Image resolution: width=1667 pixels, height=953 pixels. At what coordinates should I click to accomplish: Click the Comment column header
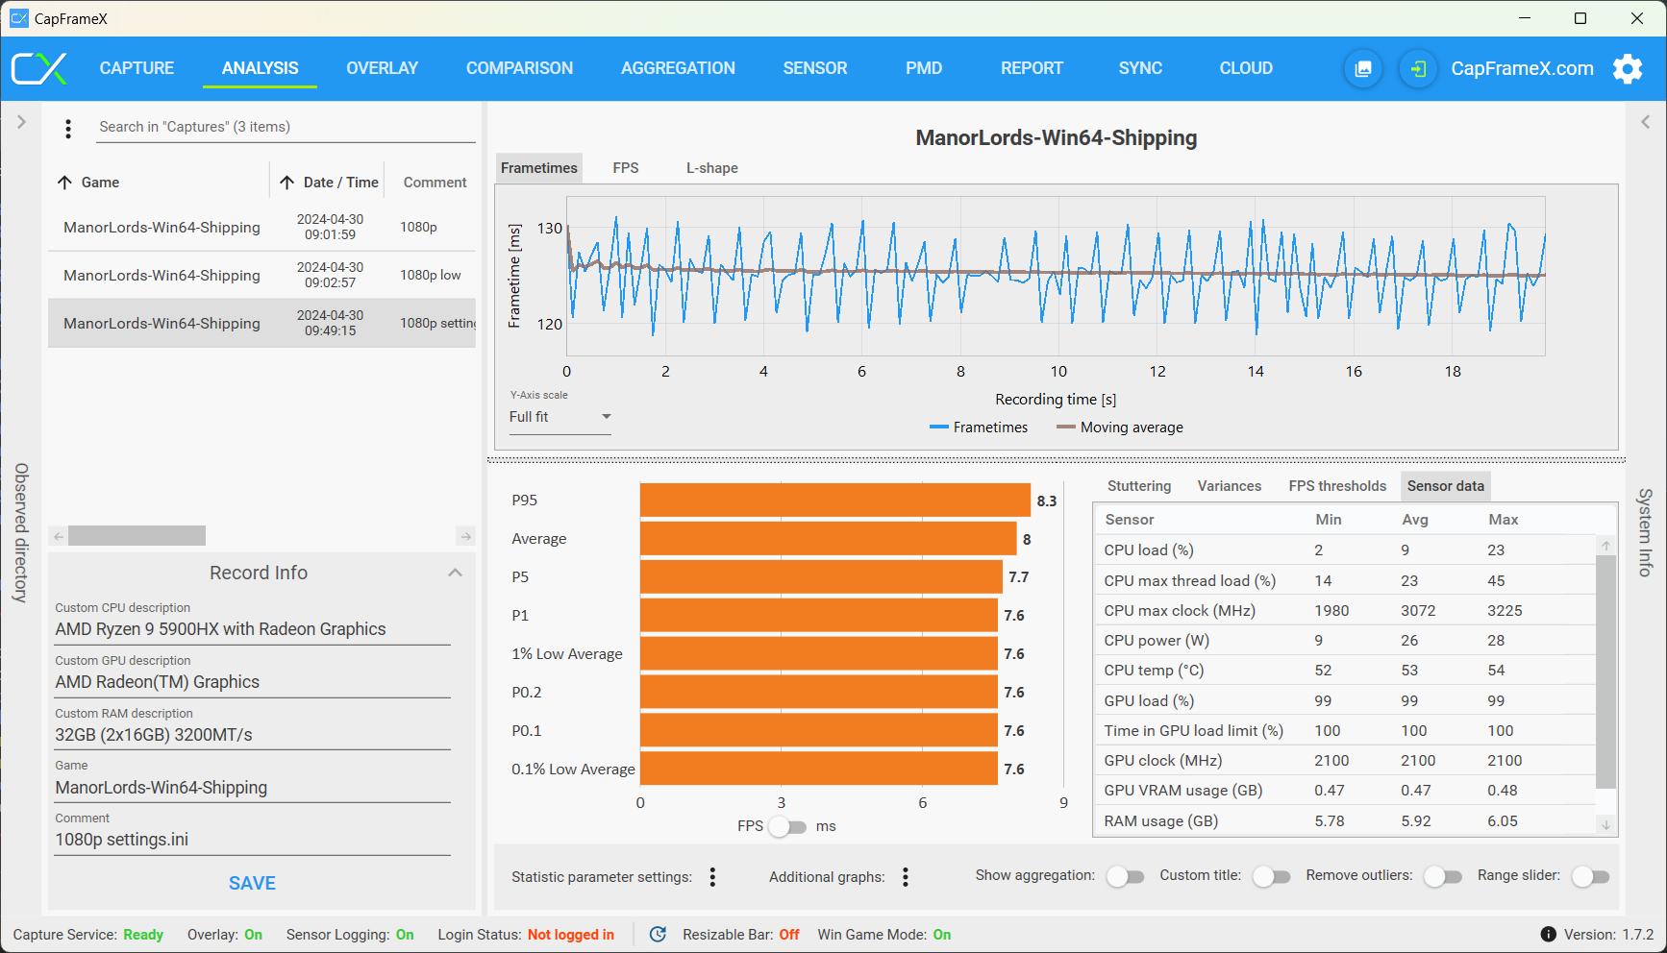[x=435, y=183]
